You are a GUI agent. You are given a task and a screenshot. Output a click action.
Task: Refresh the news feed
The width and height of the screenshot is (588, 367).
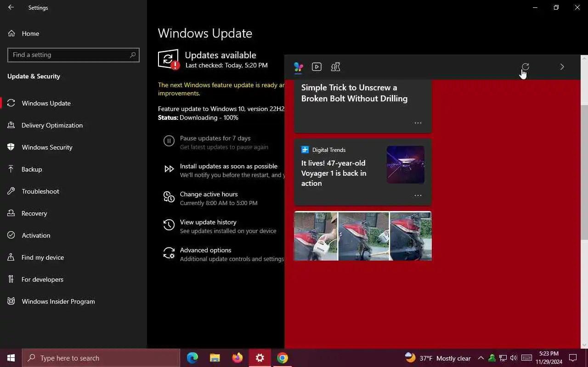coord(526,67)
